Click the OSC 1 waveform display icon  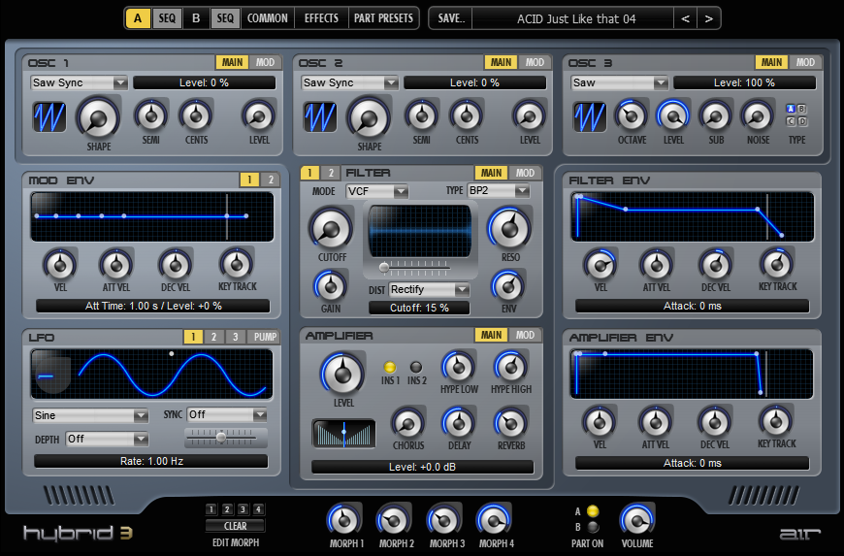tap(49, 116)
